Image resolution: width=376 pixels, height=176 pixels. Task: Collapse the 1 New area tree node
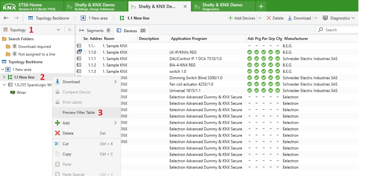pos(3,69)
